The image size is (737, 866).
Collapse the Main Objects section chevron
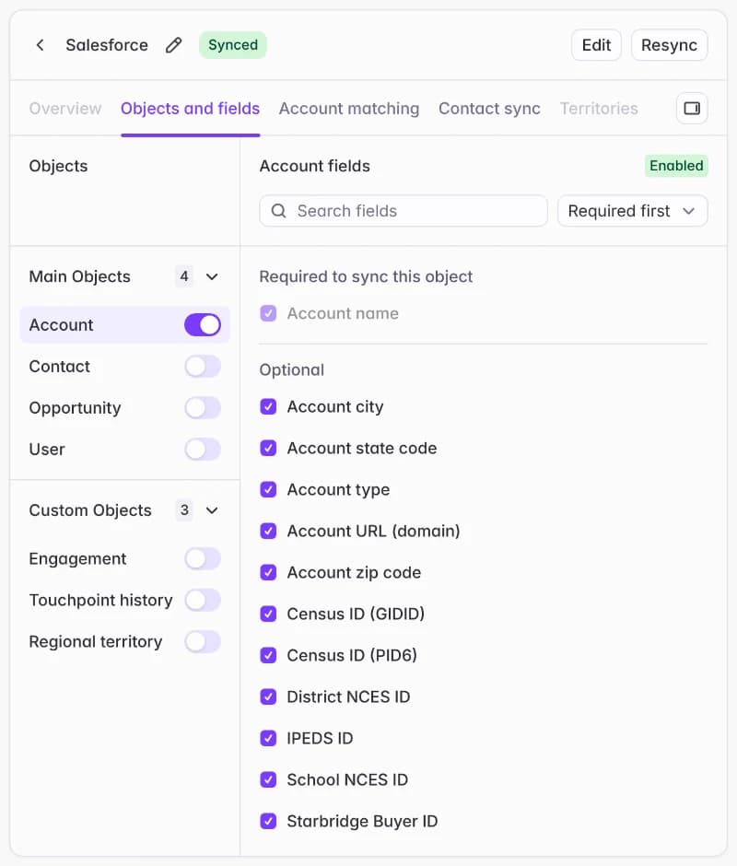212,276
